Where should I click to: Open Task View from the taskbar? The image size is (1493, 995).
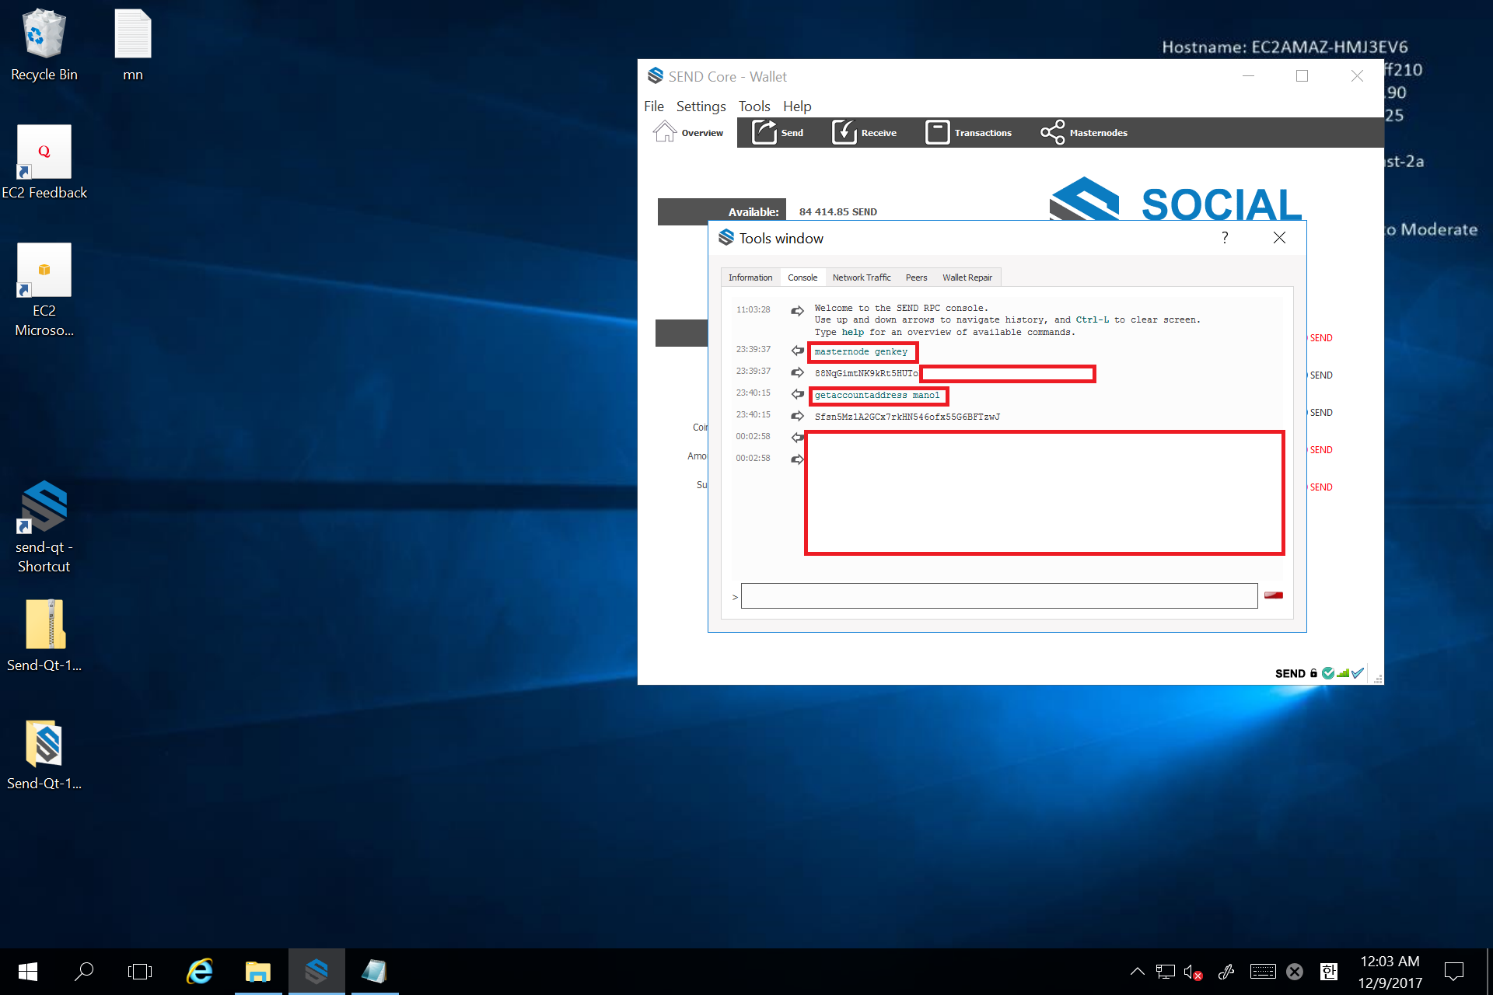point(140,972)
